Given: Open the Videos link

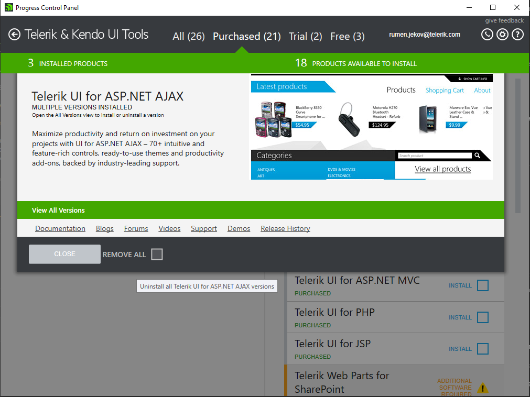Looking at the screenshot, I should click(x=169, y=228).
